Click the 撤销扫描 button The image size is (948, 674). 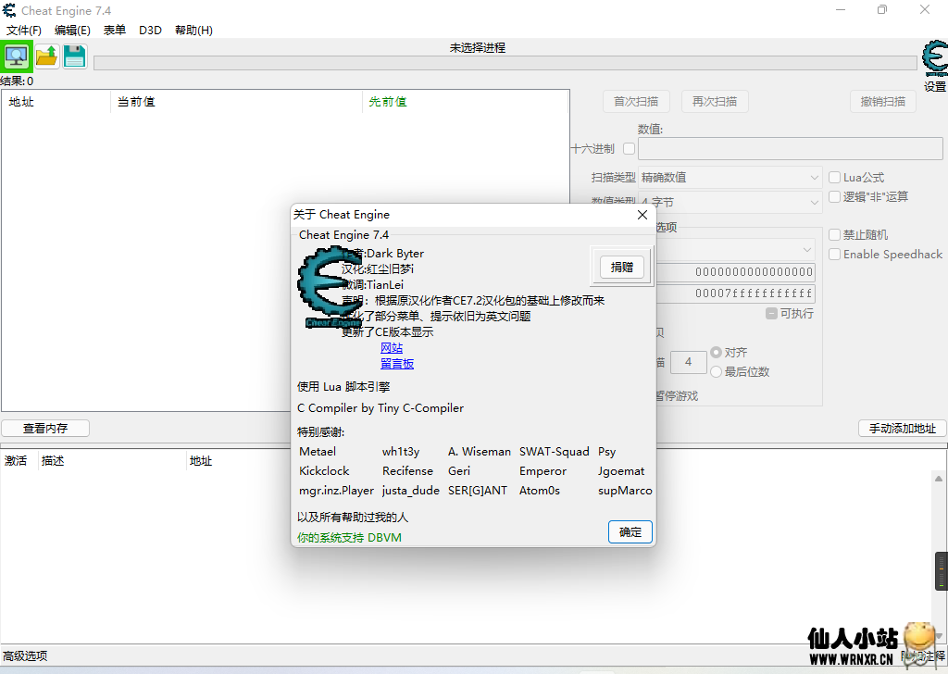point(883,102)
